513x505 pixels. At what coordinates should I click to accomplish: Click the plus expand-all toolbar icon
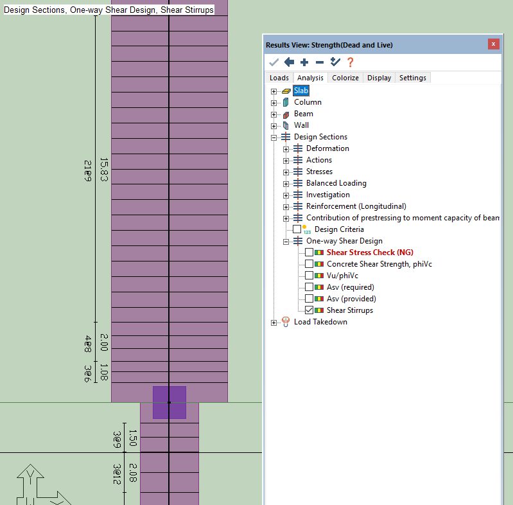click(304, 62)
